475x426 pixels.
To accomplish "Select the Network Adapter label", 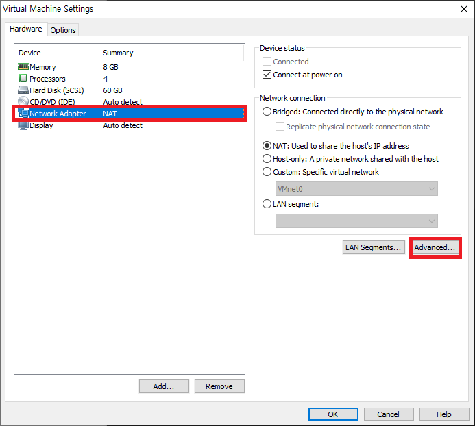I will pos(58,114).
